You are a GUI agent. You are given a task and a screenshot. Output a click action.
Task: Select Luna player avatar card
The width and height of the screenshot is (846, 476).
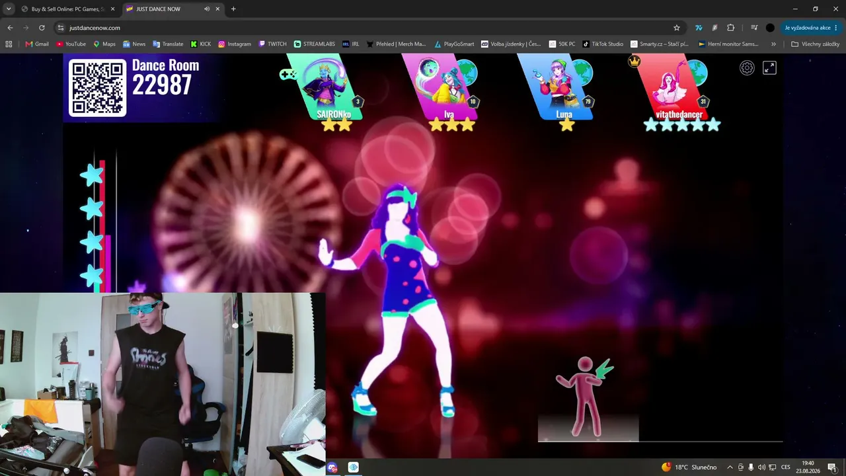[x=558, y=87]
